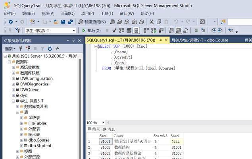Toggle include actual execution plan

click(x=146, y=31)
